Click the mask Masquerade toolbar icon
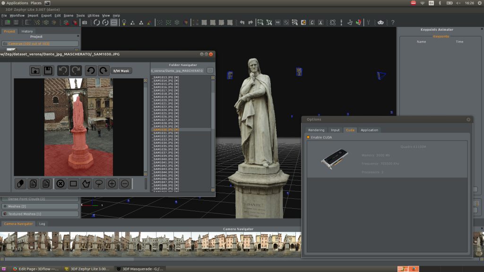This screenshot has width=484, height=272. pos(380,23)
